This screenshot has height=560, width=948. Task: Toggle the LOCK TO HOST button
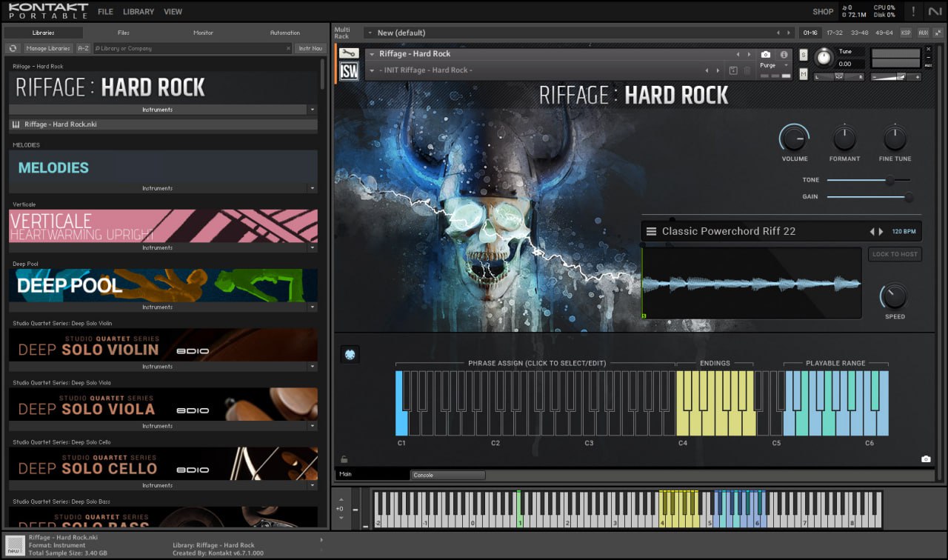point(895,254)
